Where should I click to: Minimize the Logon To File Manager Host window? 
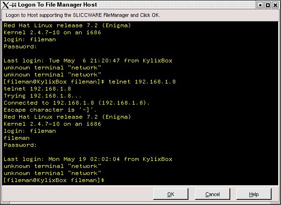coord(260,5)
